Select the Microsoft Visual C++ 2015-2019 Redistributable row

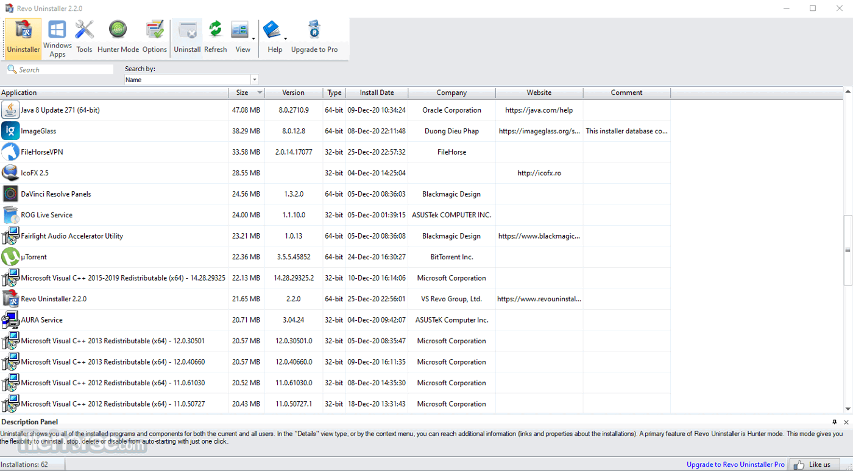coord(335,278)
